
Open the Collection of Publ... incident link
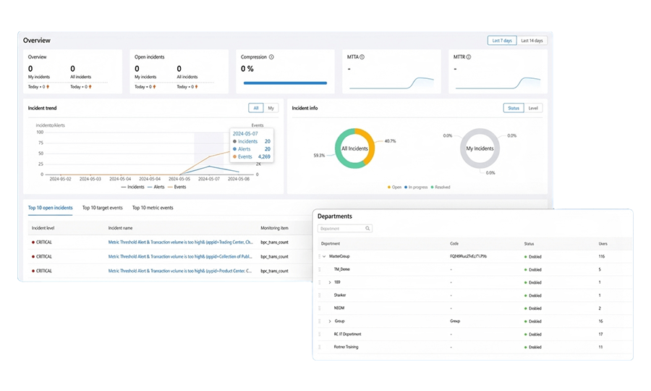click(180, 256)
